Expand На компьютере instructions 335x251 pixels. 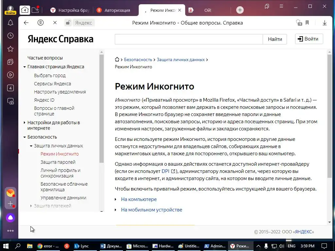[139, 199]
